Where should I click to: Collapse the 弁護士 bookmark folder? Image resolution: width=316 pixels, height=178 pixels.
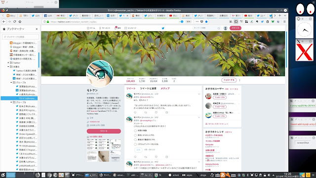(8, 67)
